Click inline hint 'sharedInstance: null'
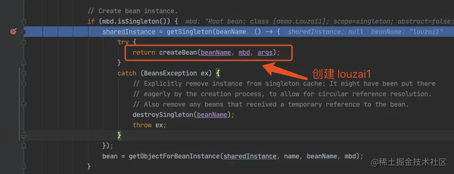 pos(325,32)
